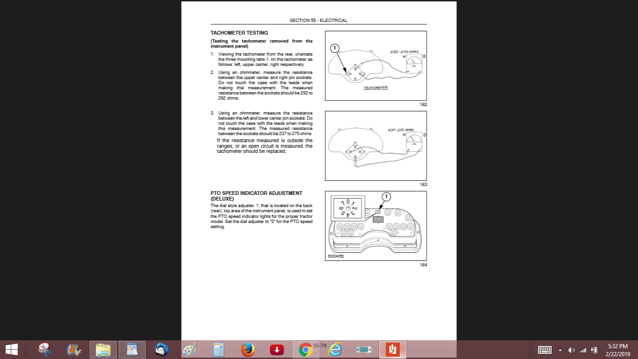Open File Explorer from the taskbar

point(103,349)
